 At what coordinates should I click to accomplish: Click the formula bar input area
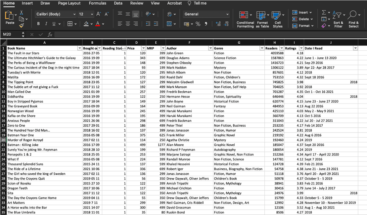pyautogui.click(x=210, y=35)
